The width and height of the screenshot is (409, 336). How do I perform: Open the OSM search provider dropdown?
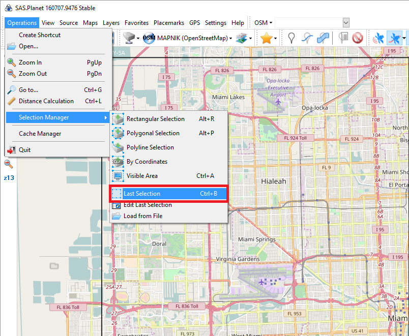(x=263, y=23)
